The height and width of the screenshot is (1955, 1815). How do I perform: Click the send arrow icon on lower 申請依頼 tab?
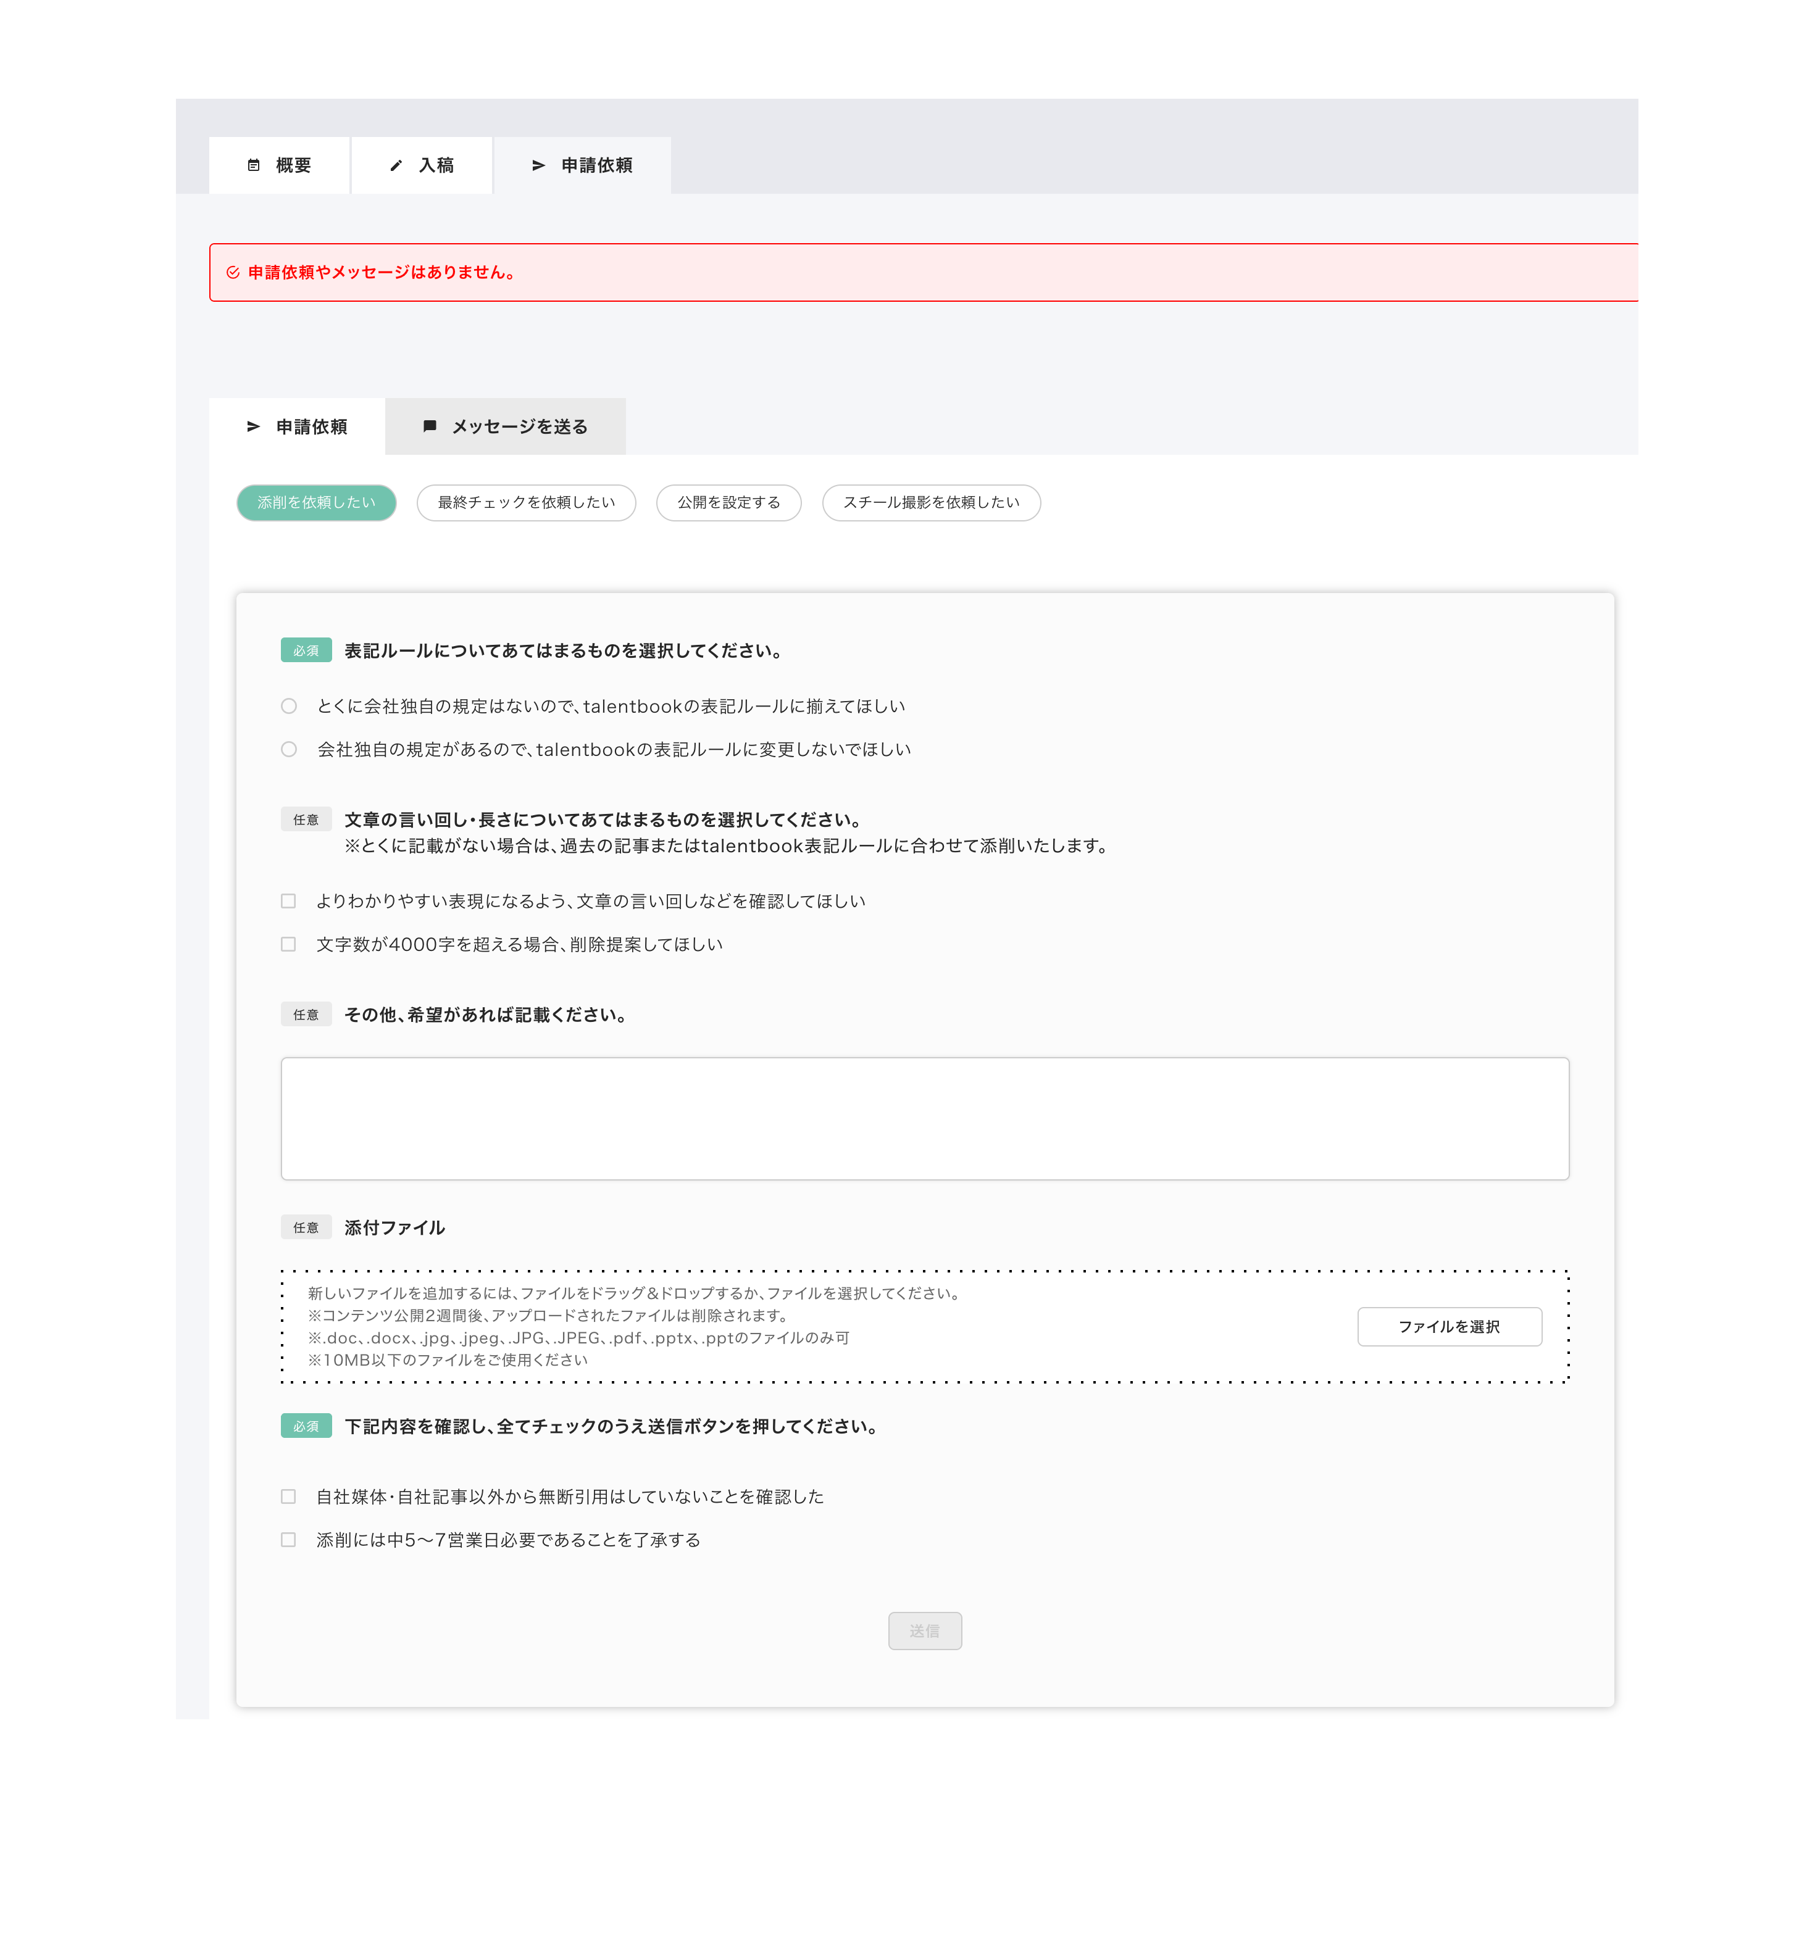pyautogui.click(x=253, y=426)
